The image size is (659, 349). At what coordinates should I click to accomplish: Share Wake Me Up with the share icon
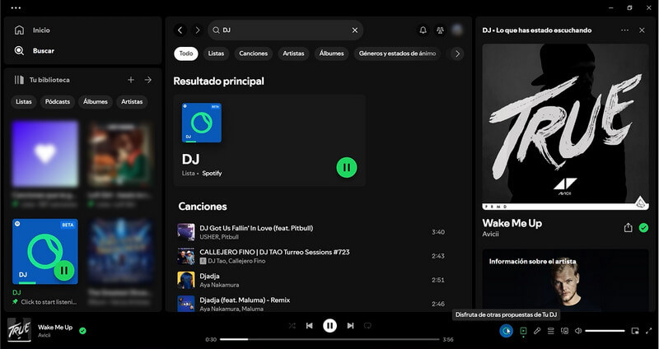pyautogui.click(x=628, y=228)
